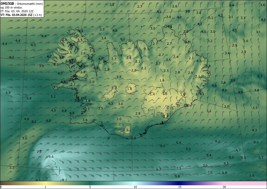Viewport: 267px width, 189px height.
Task: Click the 1.7 value on the map
Action: point(166,116)
